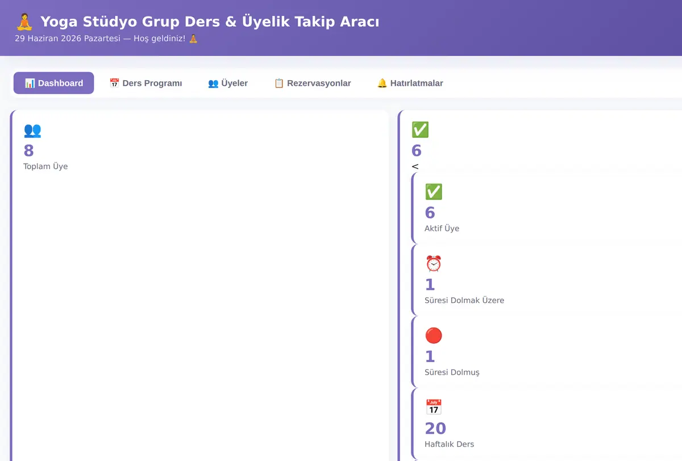The image size is (682, 461).
Task: Click the people icon above Toplam Üye count
Action: (x=32, y=130)
